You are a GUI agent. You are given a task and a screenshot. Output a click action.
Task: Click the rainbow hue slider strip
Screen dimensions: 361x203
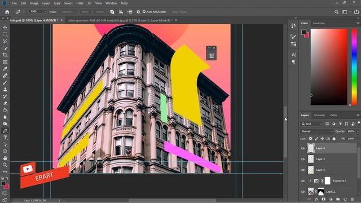(354, 67)
